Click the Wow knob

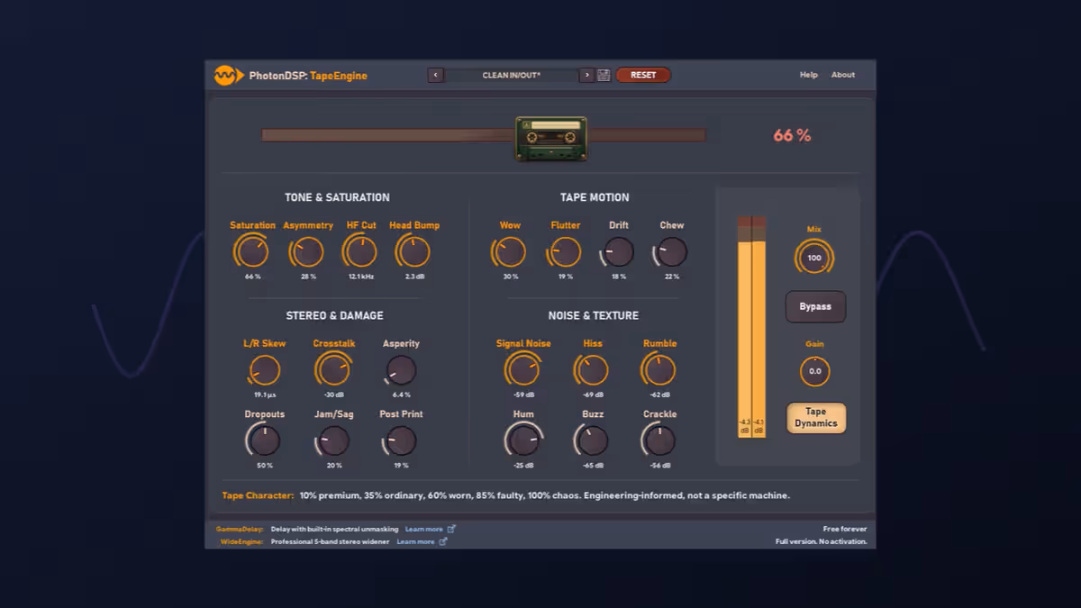pyautogui.click(x=510, y=251)
